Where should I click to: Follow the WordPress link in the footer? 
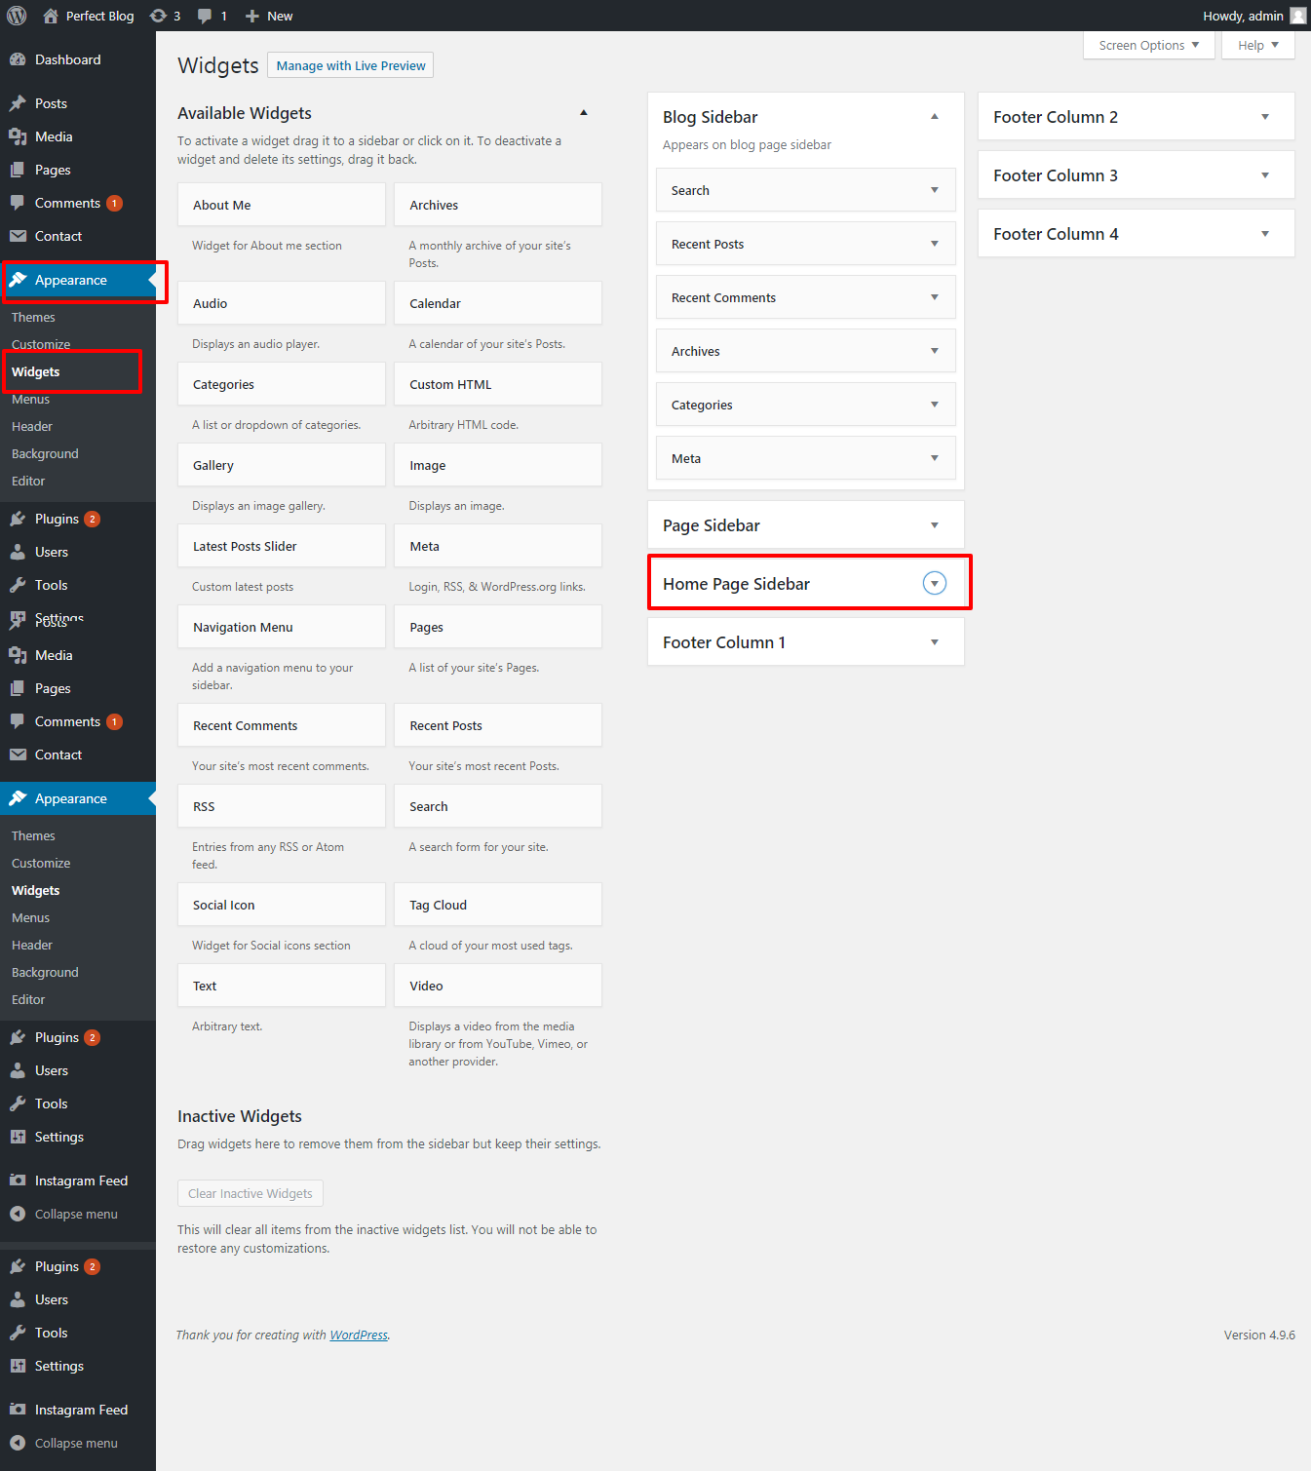(x=359, y=1335)
